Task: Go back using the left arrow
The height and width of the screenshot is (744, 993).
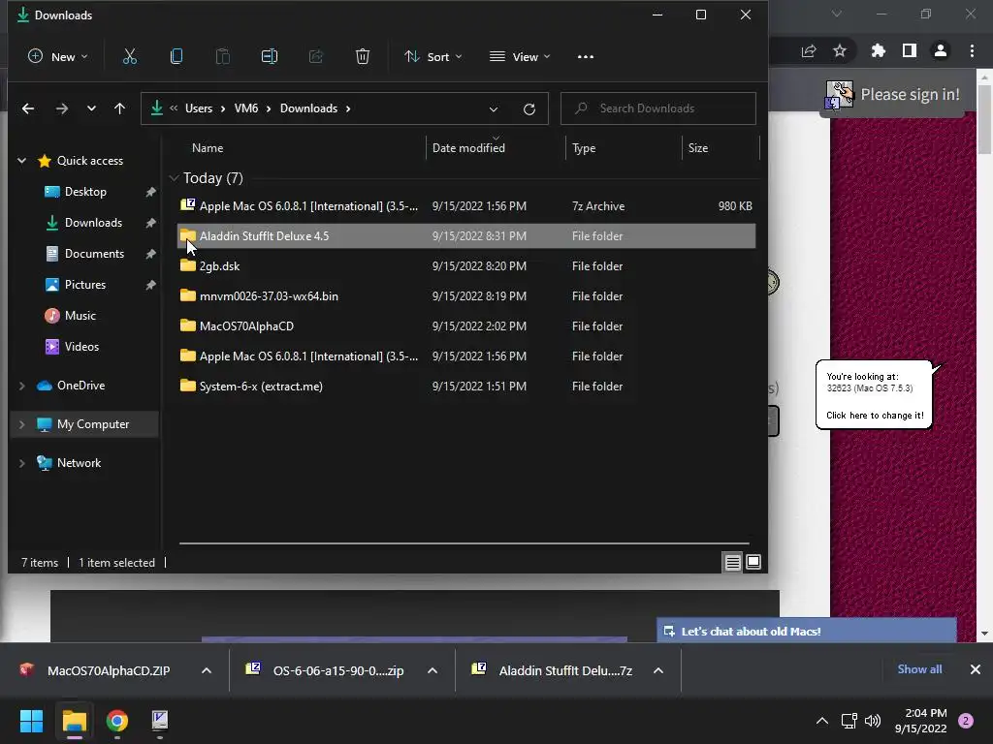Action: [28, 108]
